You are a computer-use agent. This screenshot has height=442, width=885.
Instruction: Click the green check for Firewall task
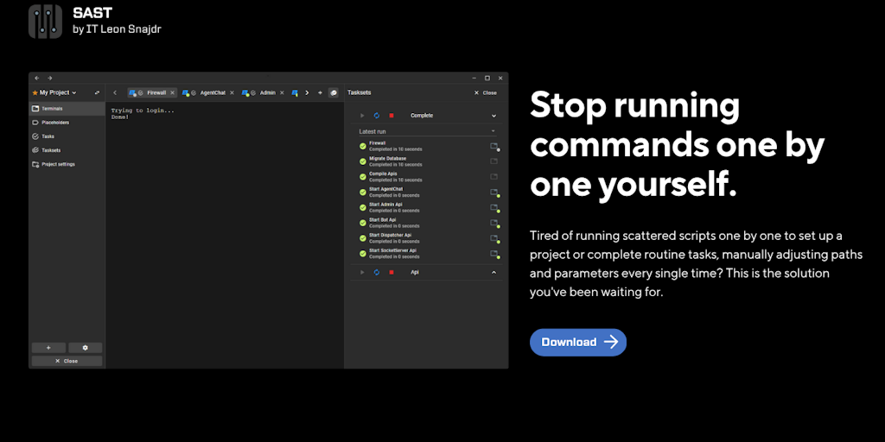coord(363,146)
